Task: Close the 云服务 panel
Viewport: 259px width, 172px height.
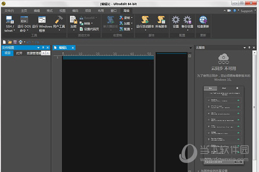Action: 254,48
